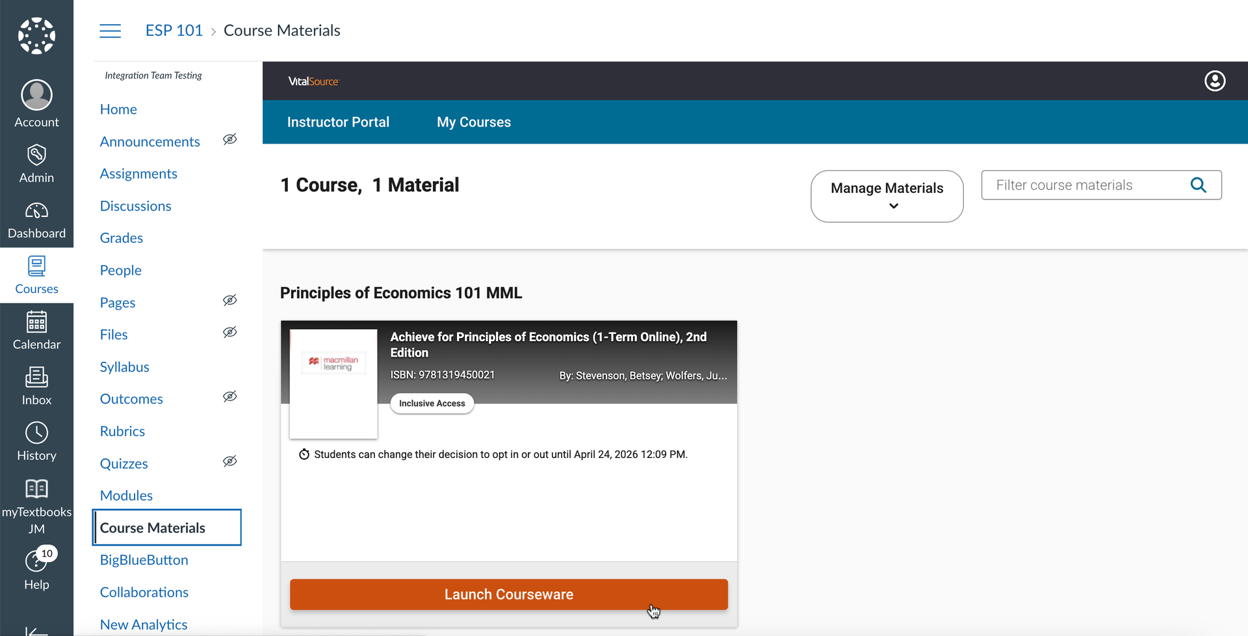Select Course Materials navigation item
The height and width of the screenshot is (636, 1248).
(x=167, y=528)
